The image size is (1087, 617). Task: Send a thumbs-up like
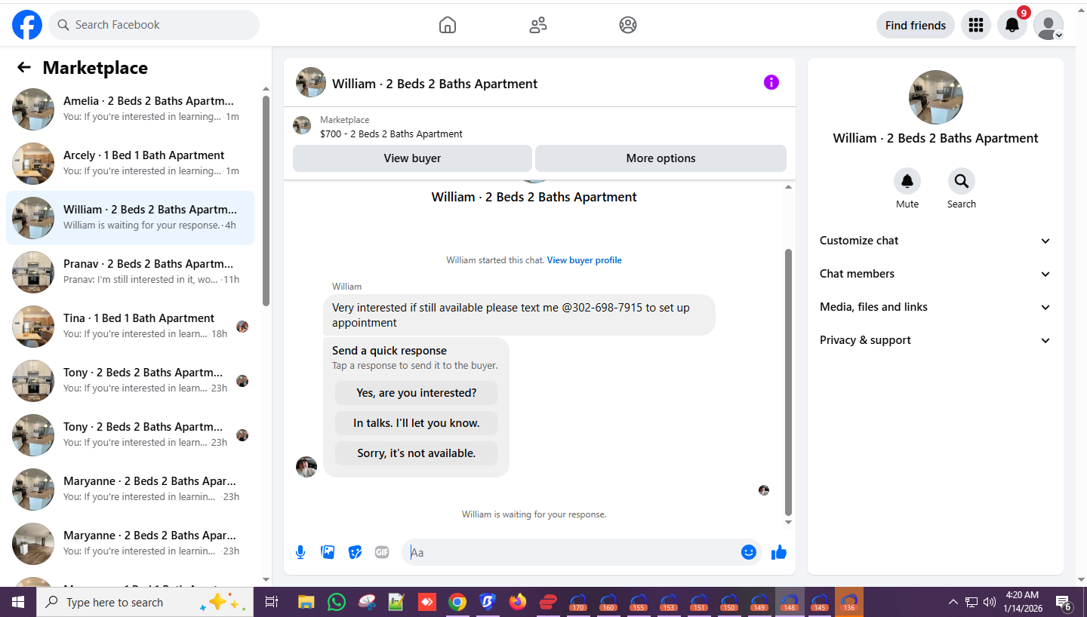pyautogui.click(x=779, y=552)
